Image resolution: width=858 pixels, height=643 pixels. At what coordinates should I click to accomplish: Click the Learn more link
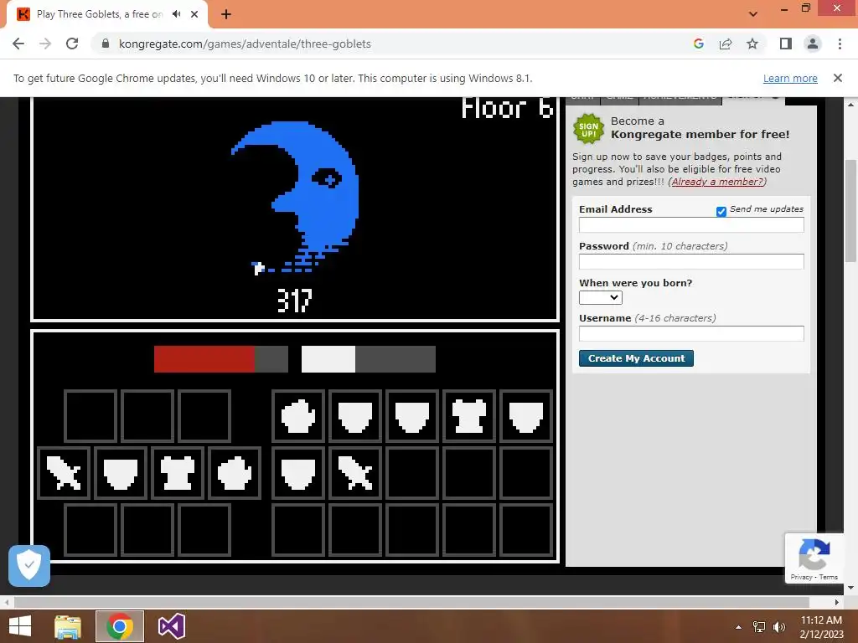click(x=790, y=78)
